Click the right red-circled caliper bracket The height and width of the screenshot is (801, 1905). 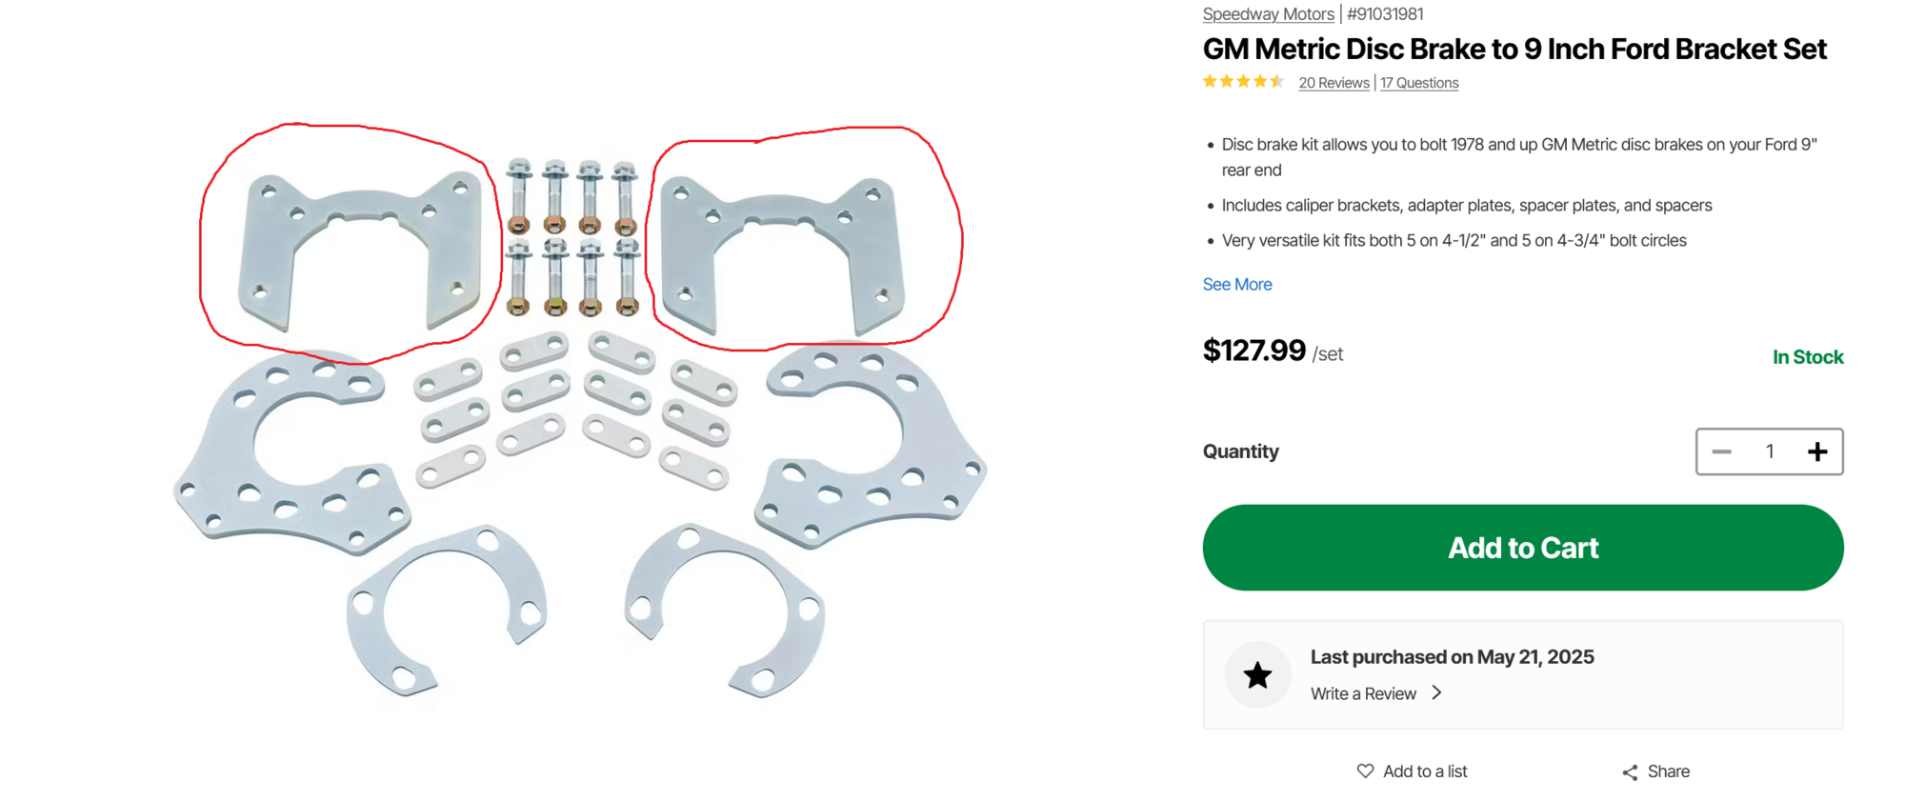(x=783, y=252)
